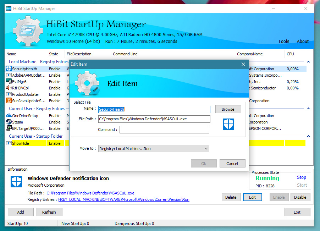Click the EvtMgr6 entry icon
This screenshot has height=231, width=320.
coord(9,82)
